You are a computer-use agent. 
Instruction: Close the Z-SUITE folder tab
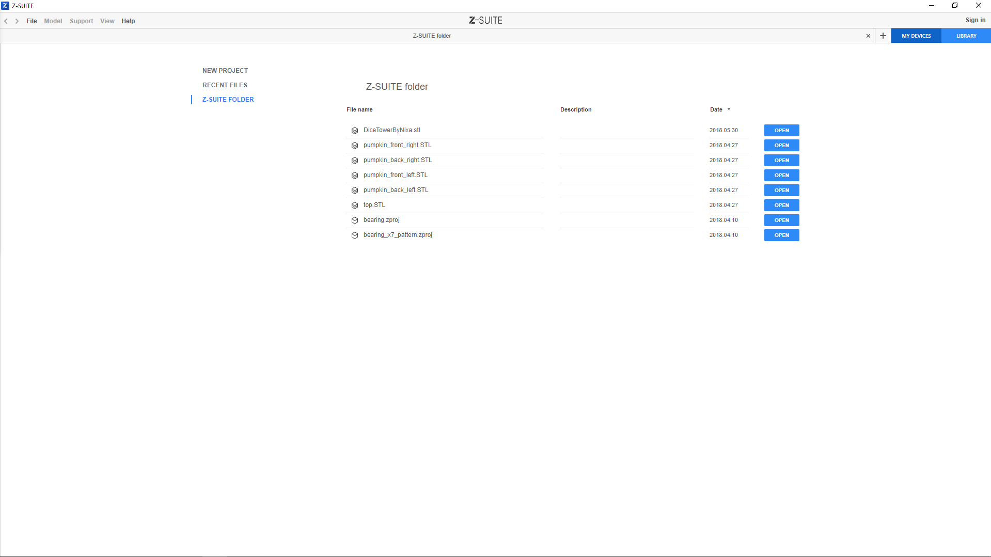pyautogui.click(x=868, y=36)
